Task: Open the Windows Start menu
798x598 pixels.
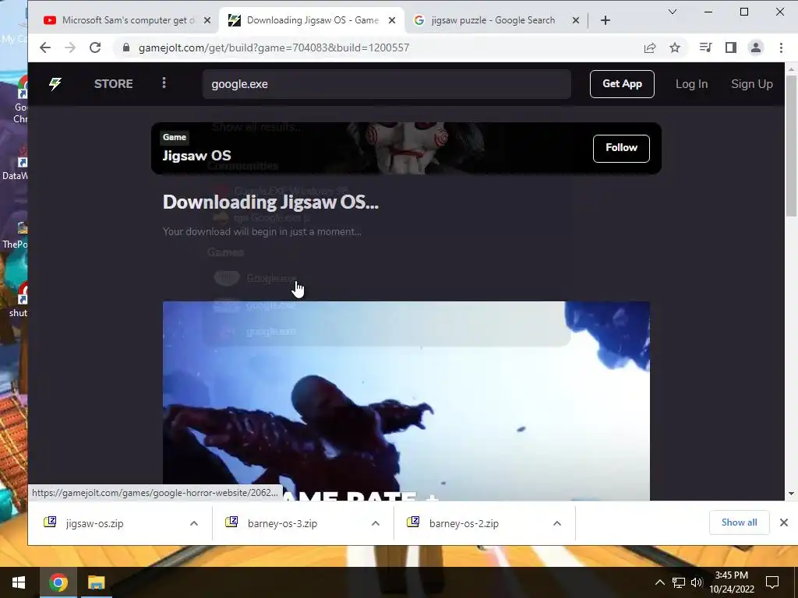Action: [x=19, y=582]
